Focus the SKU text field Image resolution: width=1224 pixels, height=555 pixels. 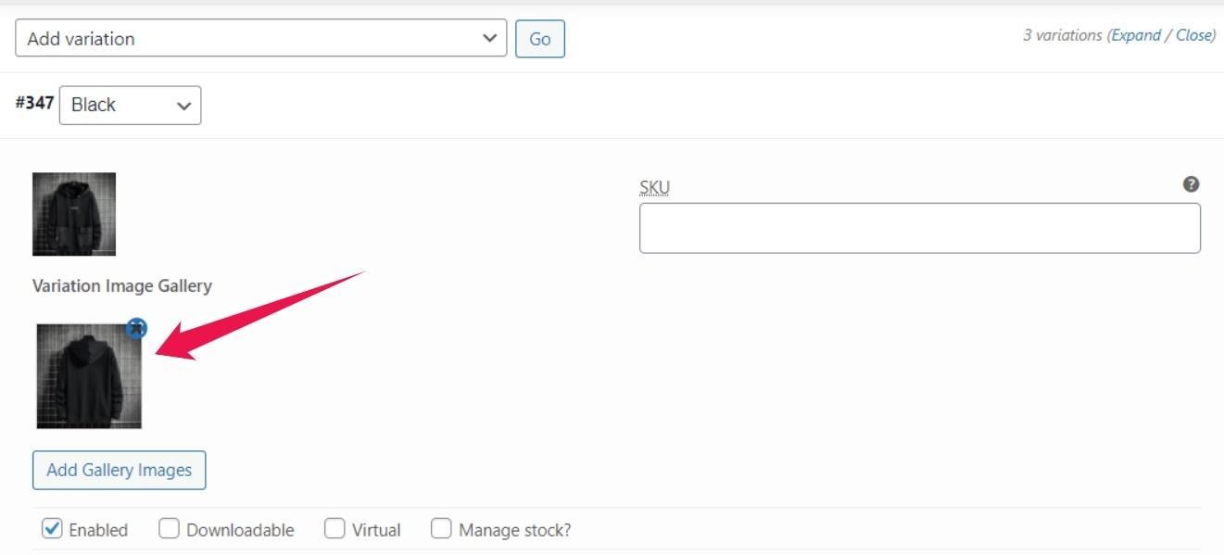[920, 228]
